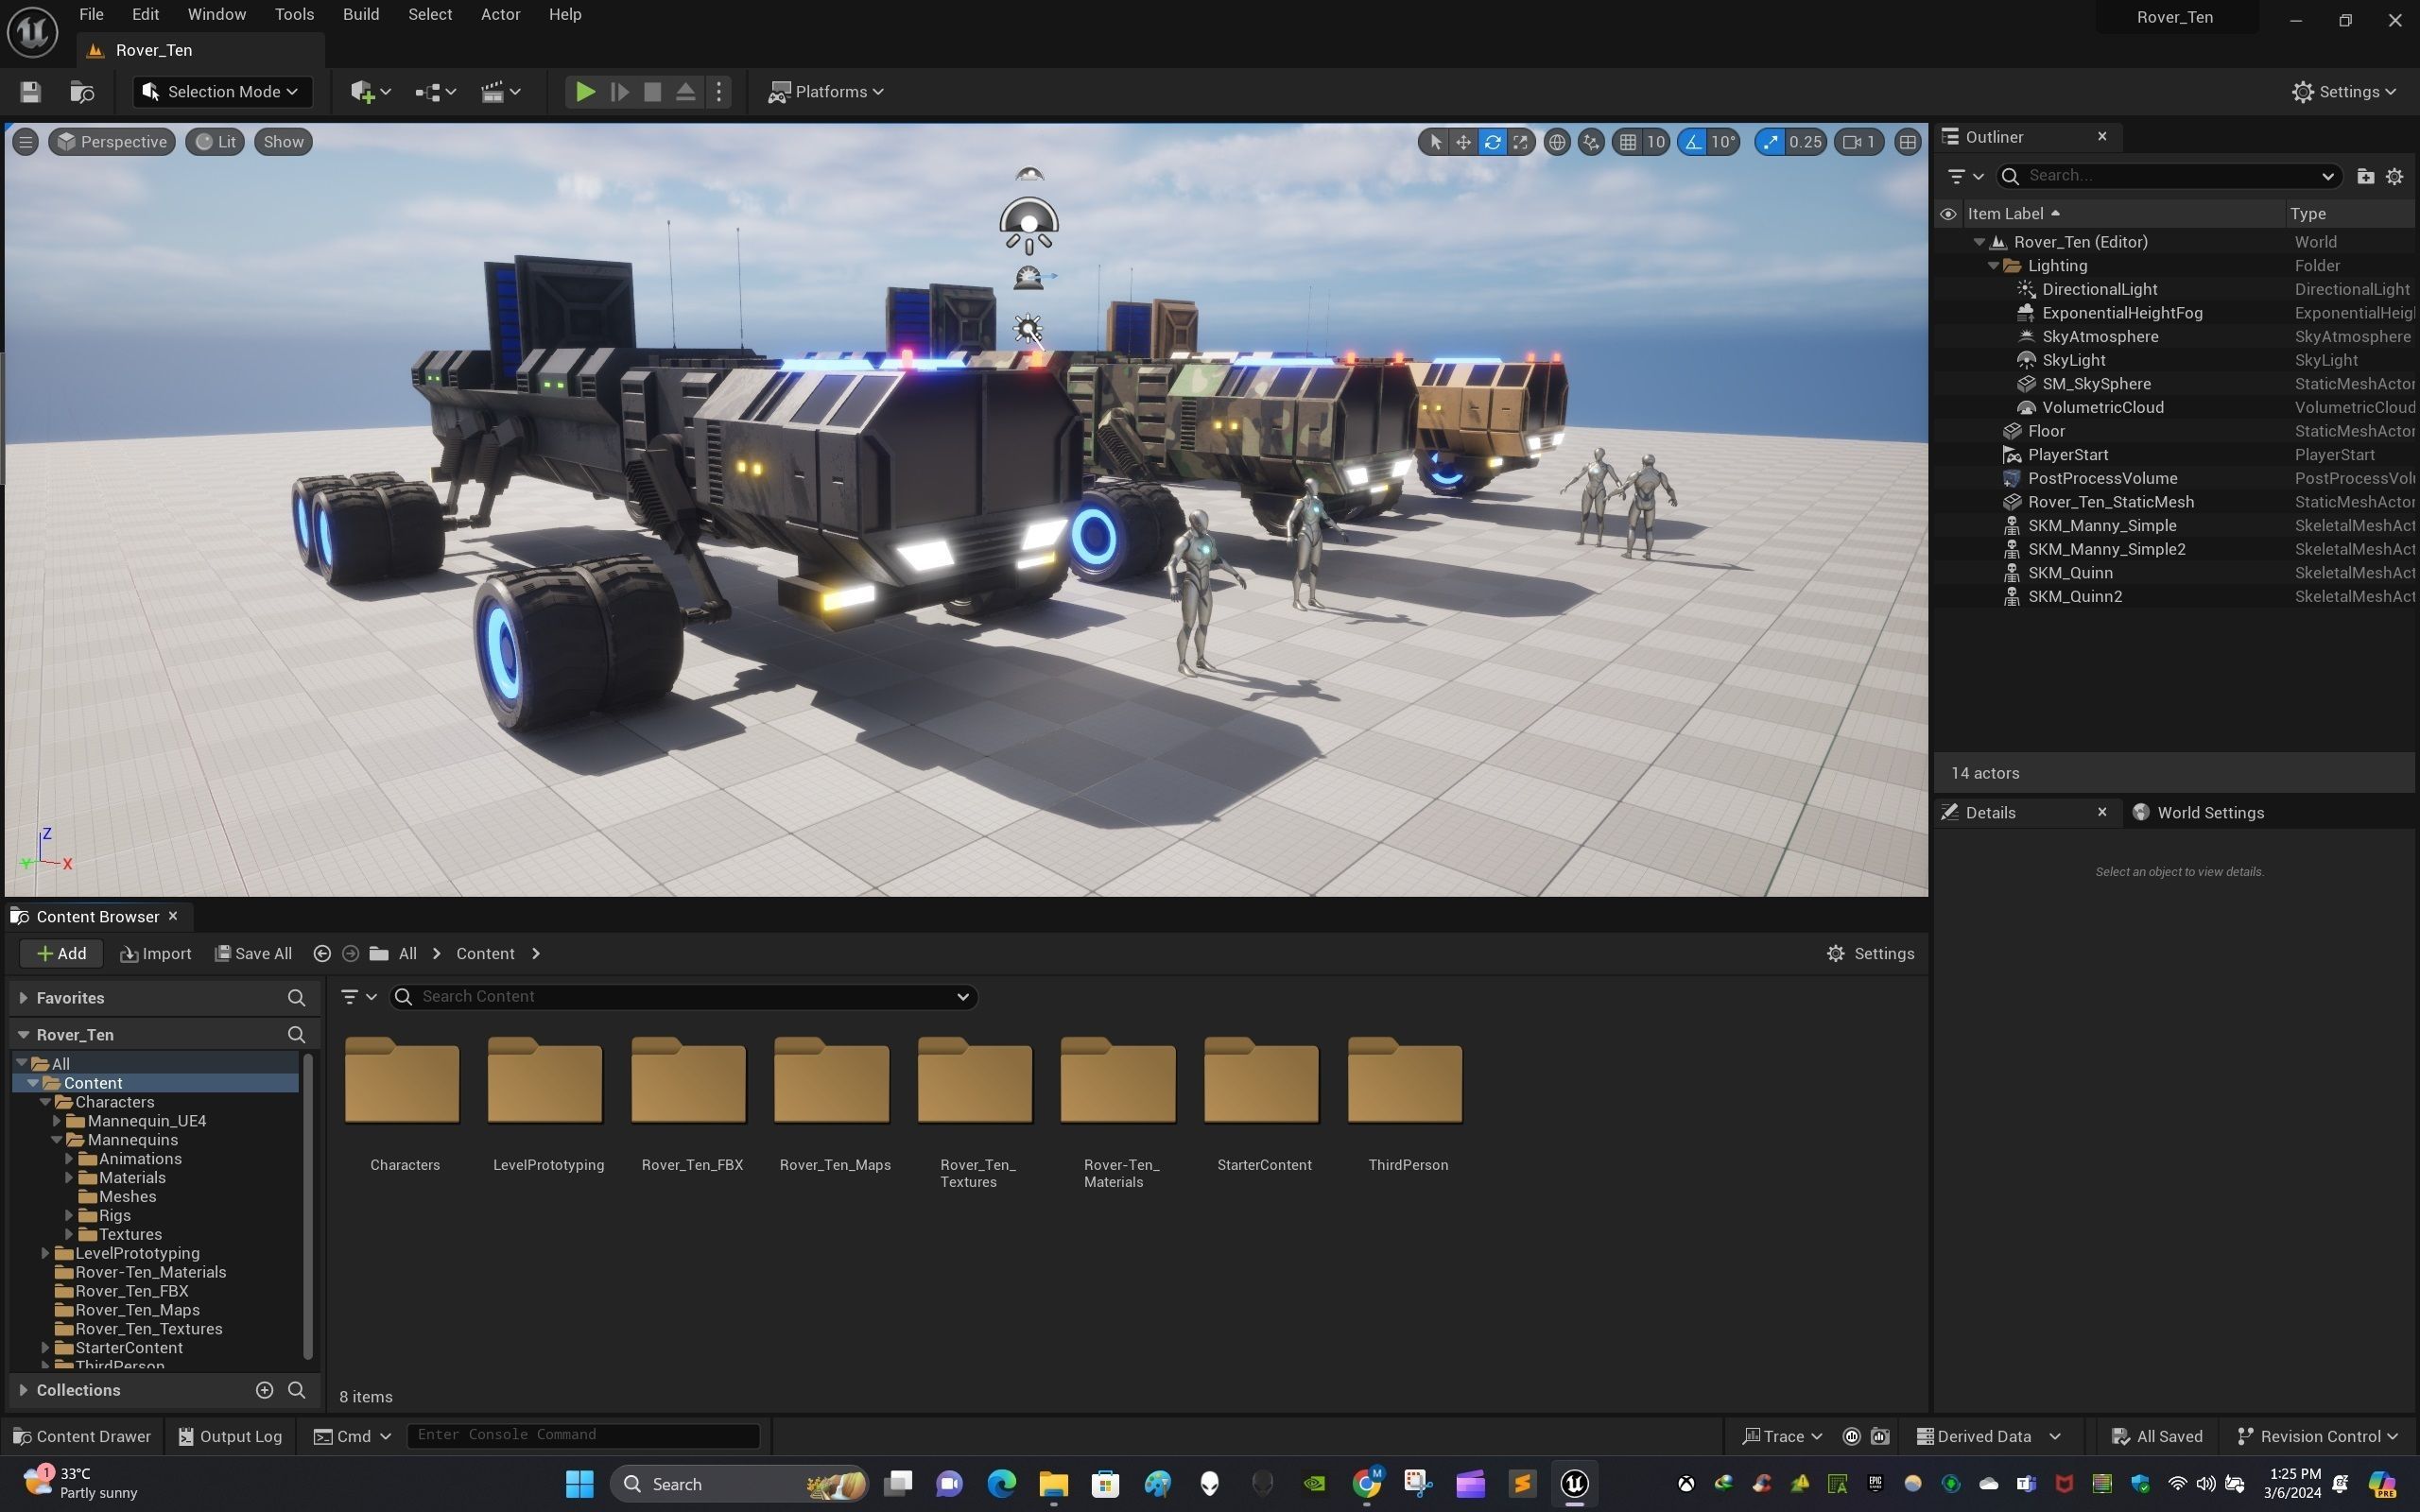This screenshot has width=2420, height=1512.
Task: Play the level in editor
Action: coord(585,92)
